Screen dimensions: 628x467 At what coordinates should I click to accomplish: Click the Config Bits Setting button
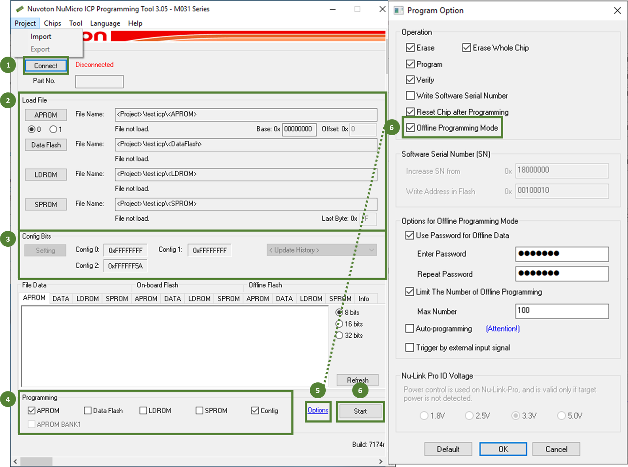45,250
